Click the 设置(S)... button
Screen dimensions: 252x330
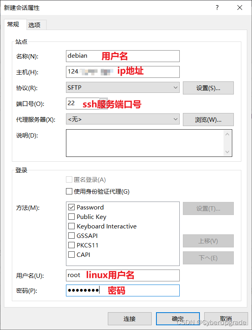point(208,88)
